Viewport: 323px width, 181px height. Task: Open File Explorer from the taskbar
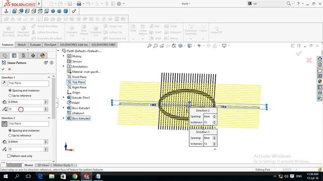pyautogui.click(x=51, y=176)
